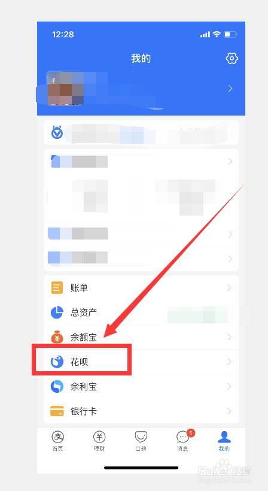The height and width of the screenshot is (491, 268).
Task: Open the 余利宝 entry
Action: pyautogui.click(x=141, y=386)
